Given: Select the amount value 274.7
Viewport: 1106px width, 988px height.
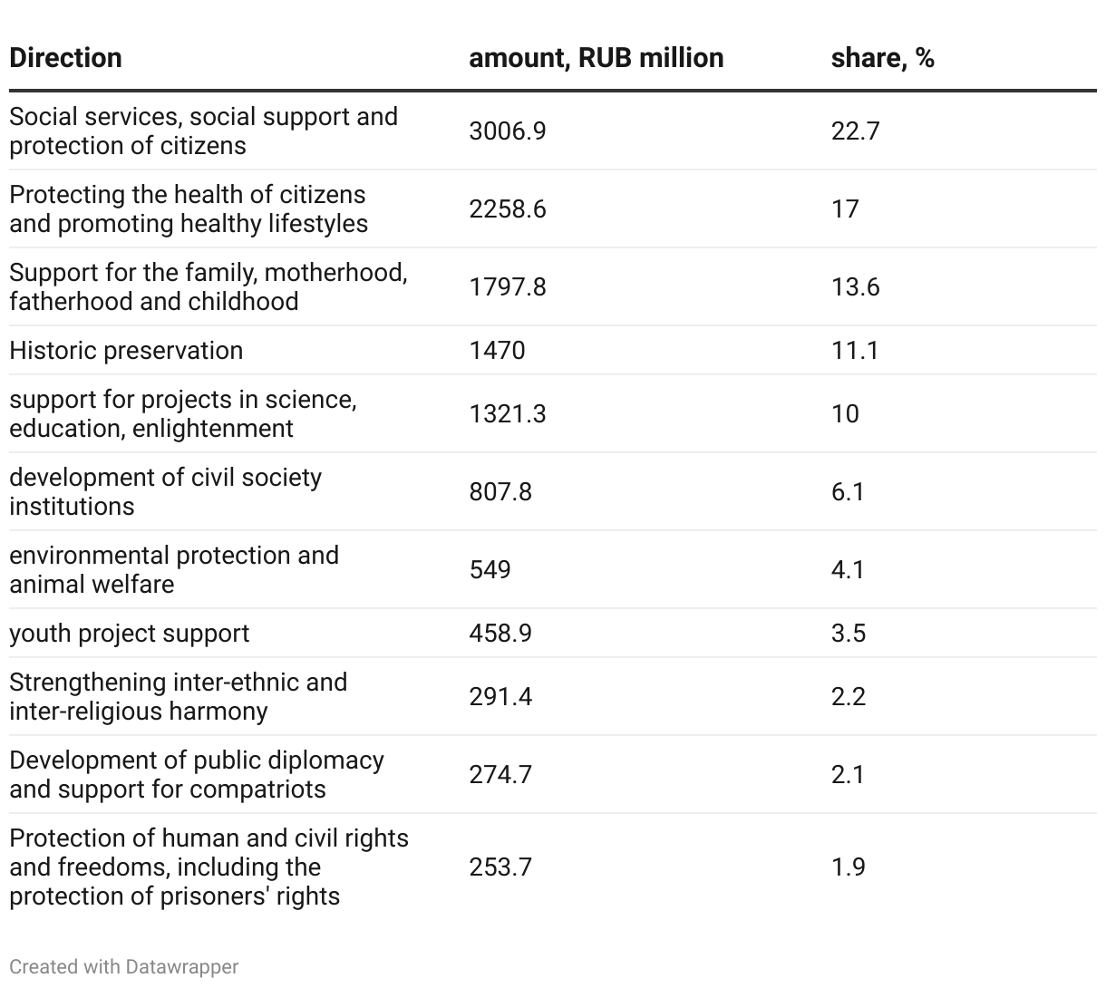Looking at the screenshot, I should point(500,775).
